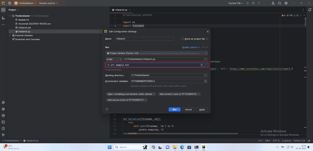Open Windows Start menu
The height and width of the screenshot is (151, 313).
click(110, 147)
